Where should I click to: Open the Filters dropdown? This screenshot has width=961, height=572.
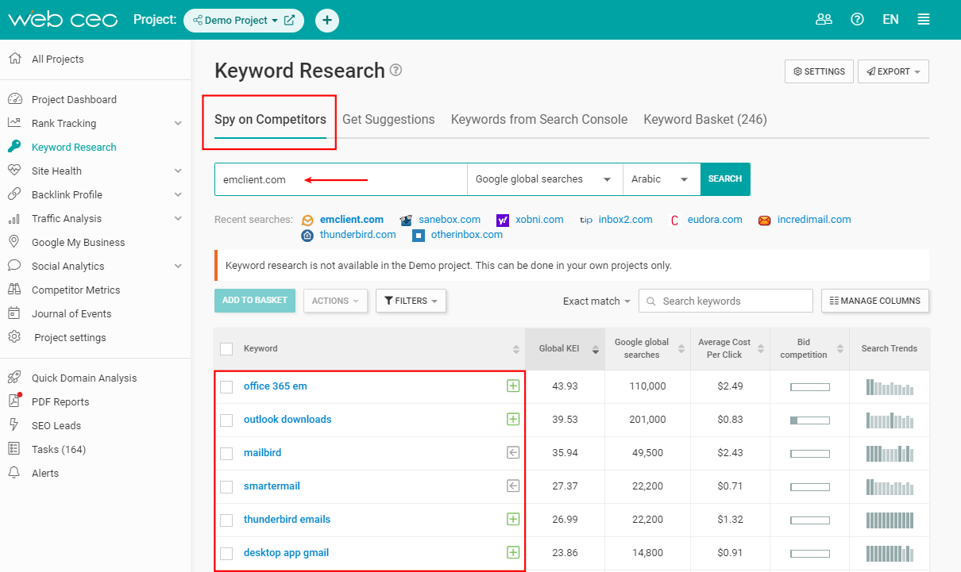[x=411, y=301]
